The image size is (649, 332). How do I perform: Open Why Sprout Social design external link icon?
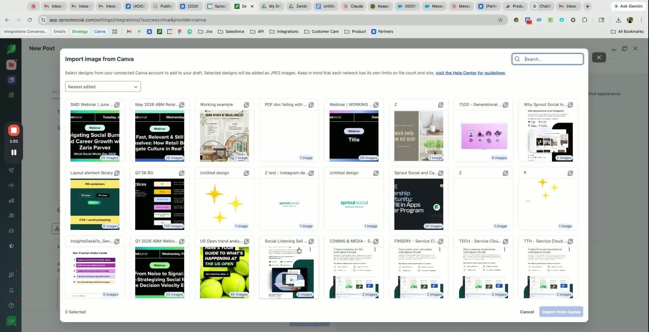coord(570,105)
